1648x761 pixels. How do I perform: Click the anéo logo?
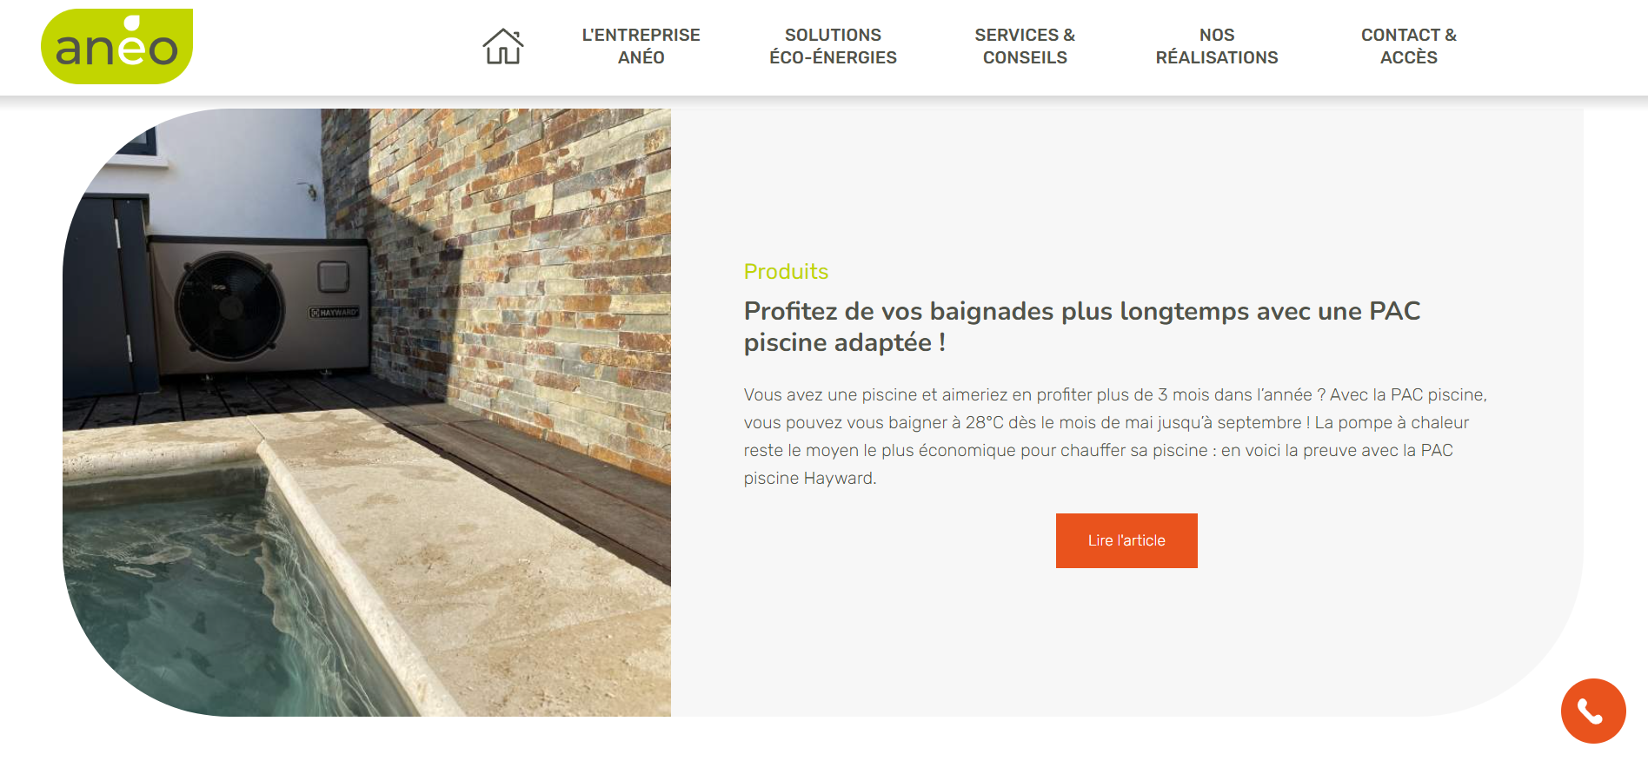pyautogui.click(x=116, y=47)
